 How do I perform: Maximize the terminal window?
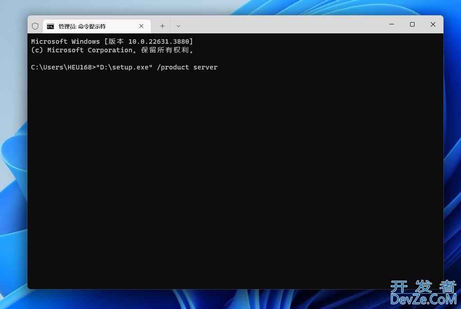412,24
